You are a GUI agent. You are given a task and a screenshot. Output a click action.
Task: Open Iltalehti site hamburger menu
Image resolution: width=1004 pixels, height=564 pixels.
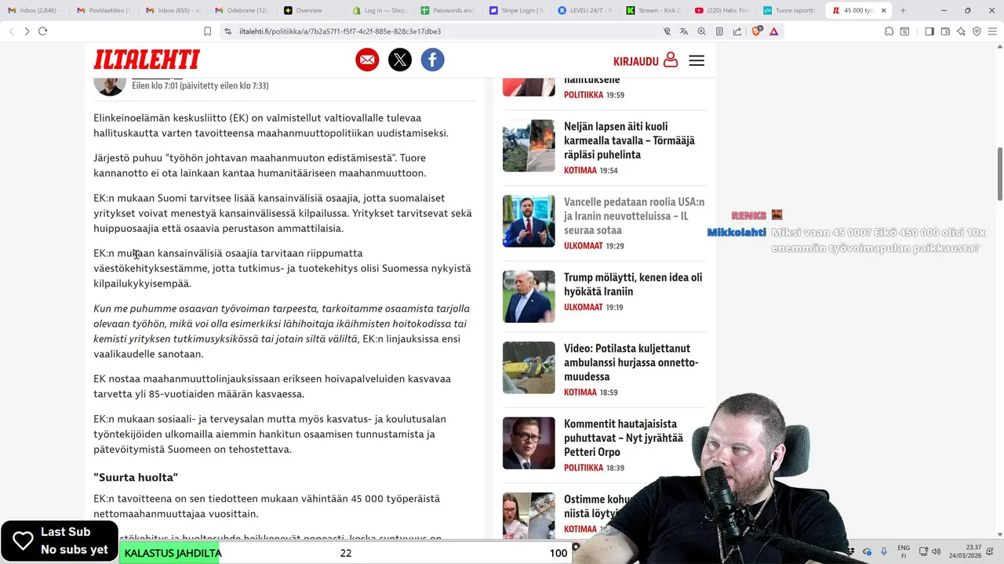tap(697, 60)
